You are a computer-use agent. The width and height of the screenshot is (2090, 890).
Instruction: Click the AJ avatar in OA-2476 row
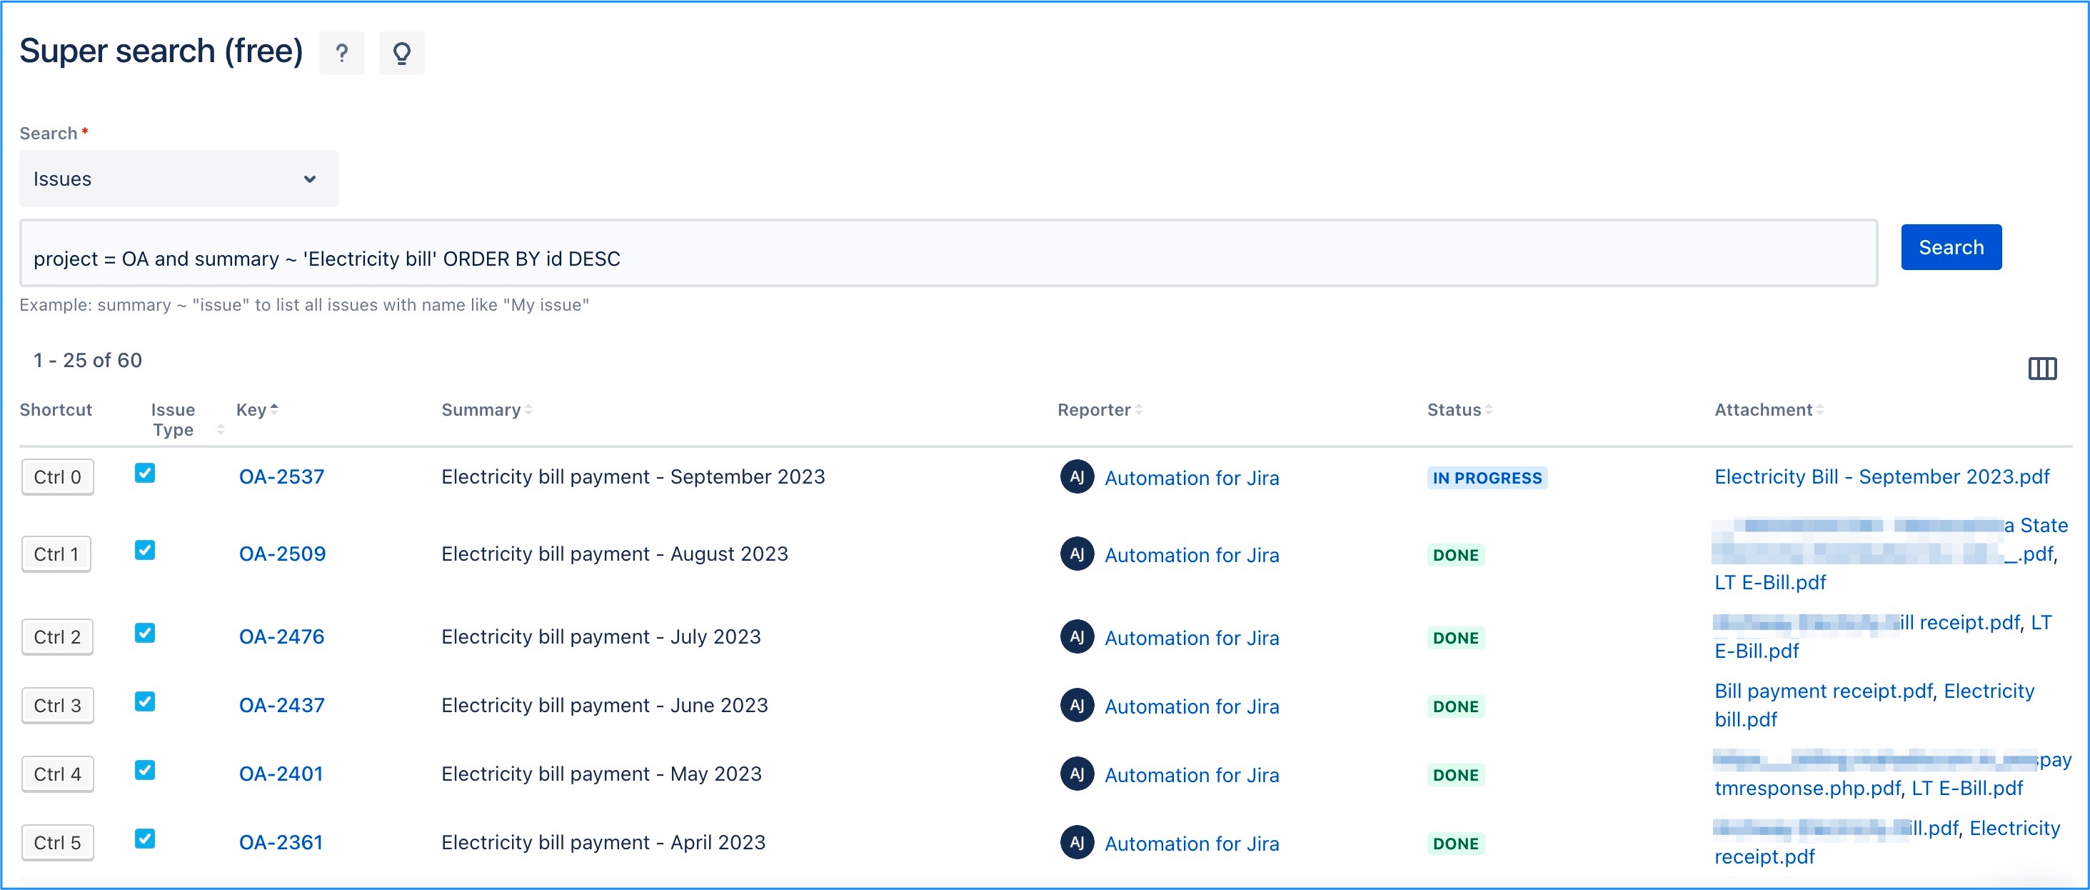point(1077,637)
